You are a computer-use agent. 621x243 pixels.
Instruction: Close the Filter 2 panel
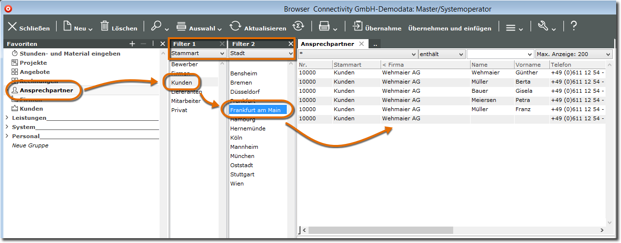[291, 44]
